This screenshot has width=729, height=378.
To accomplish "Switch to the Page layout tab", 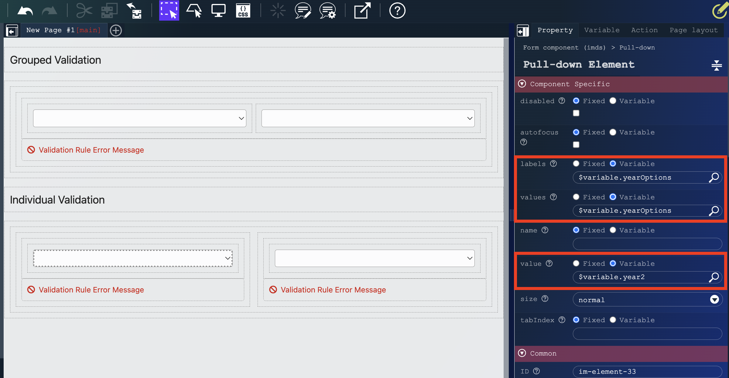I will tap(693, 30).
